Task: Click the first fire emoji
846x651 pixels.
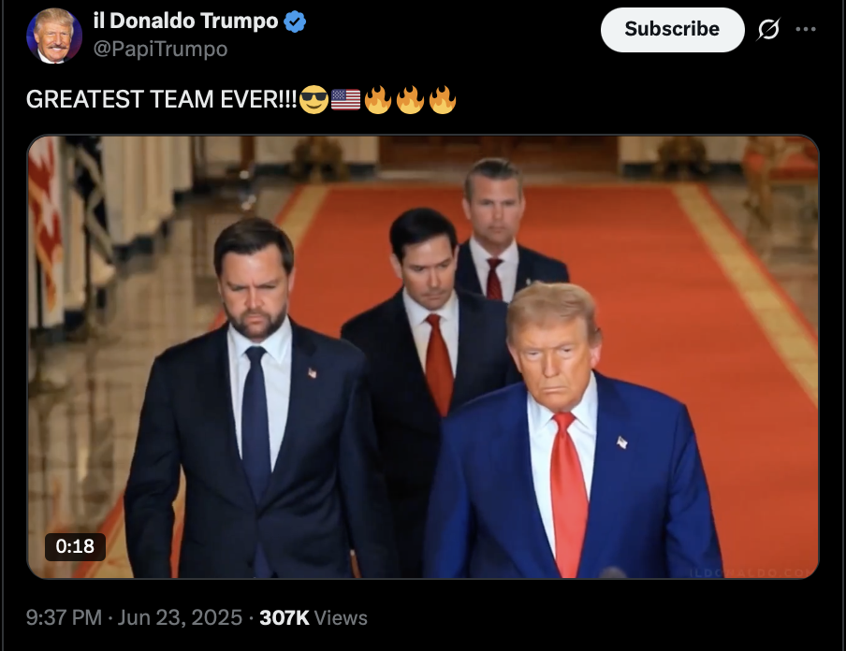Action: point(378,100)
